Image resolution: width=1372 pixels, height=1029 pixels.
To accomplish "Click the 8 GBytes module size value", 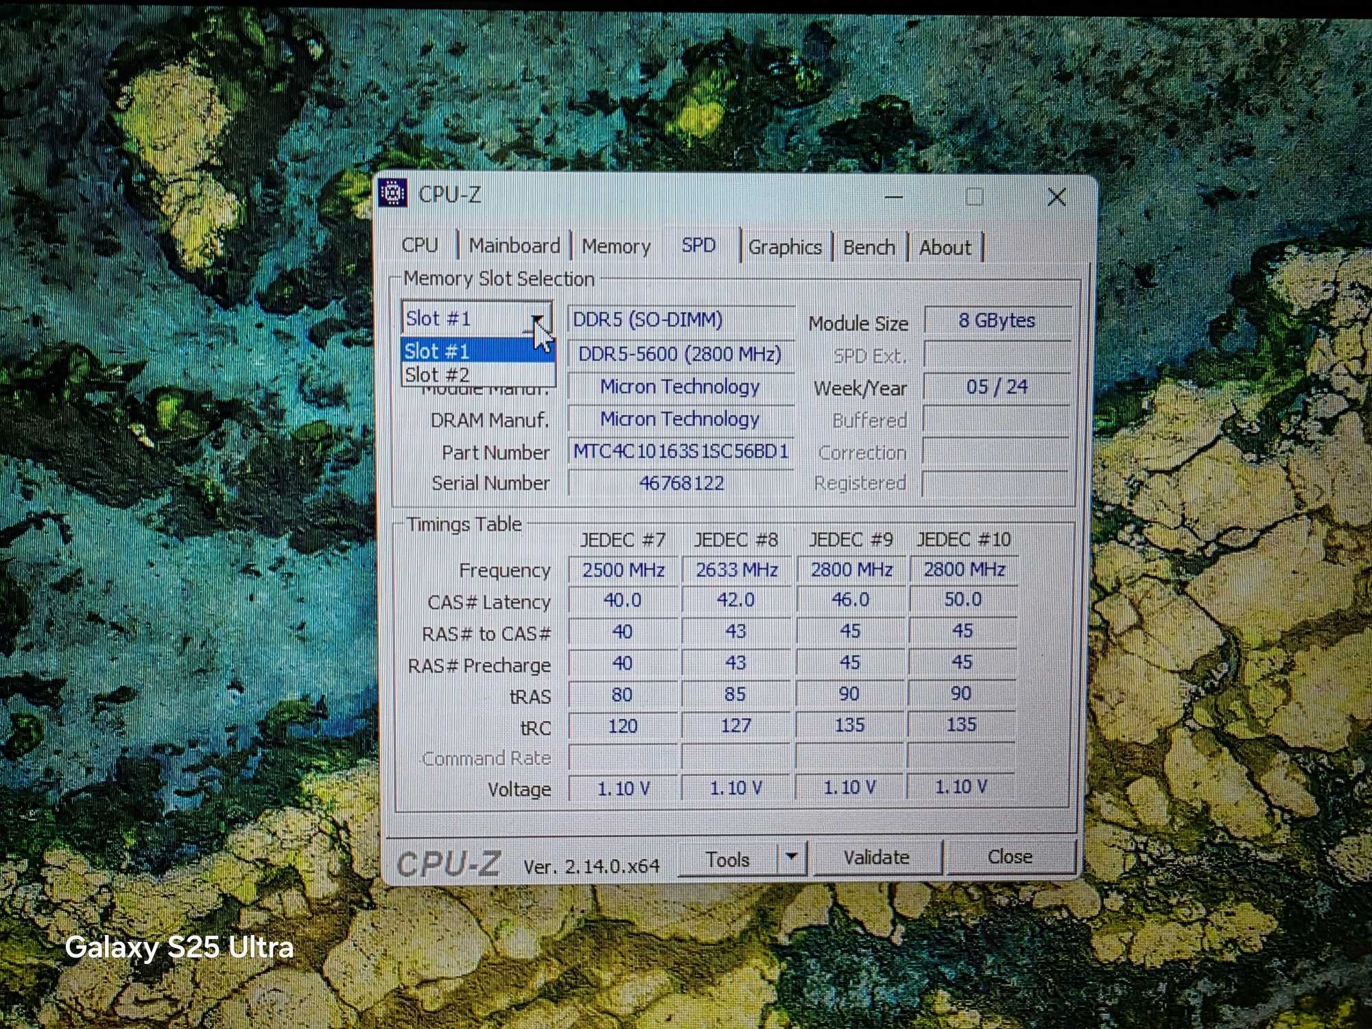I will [x=997, y=320].
